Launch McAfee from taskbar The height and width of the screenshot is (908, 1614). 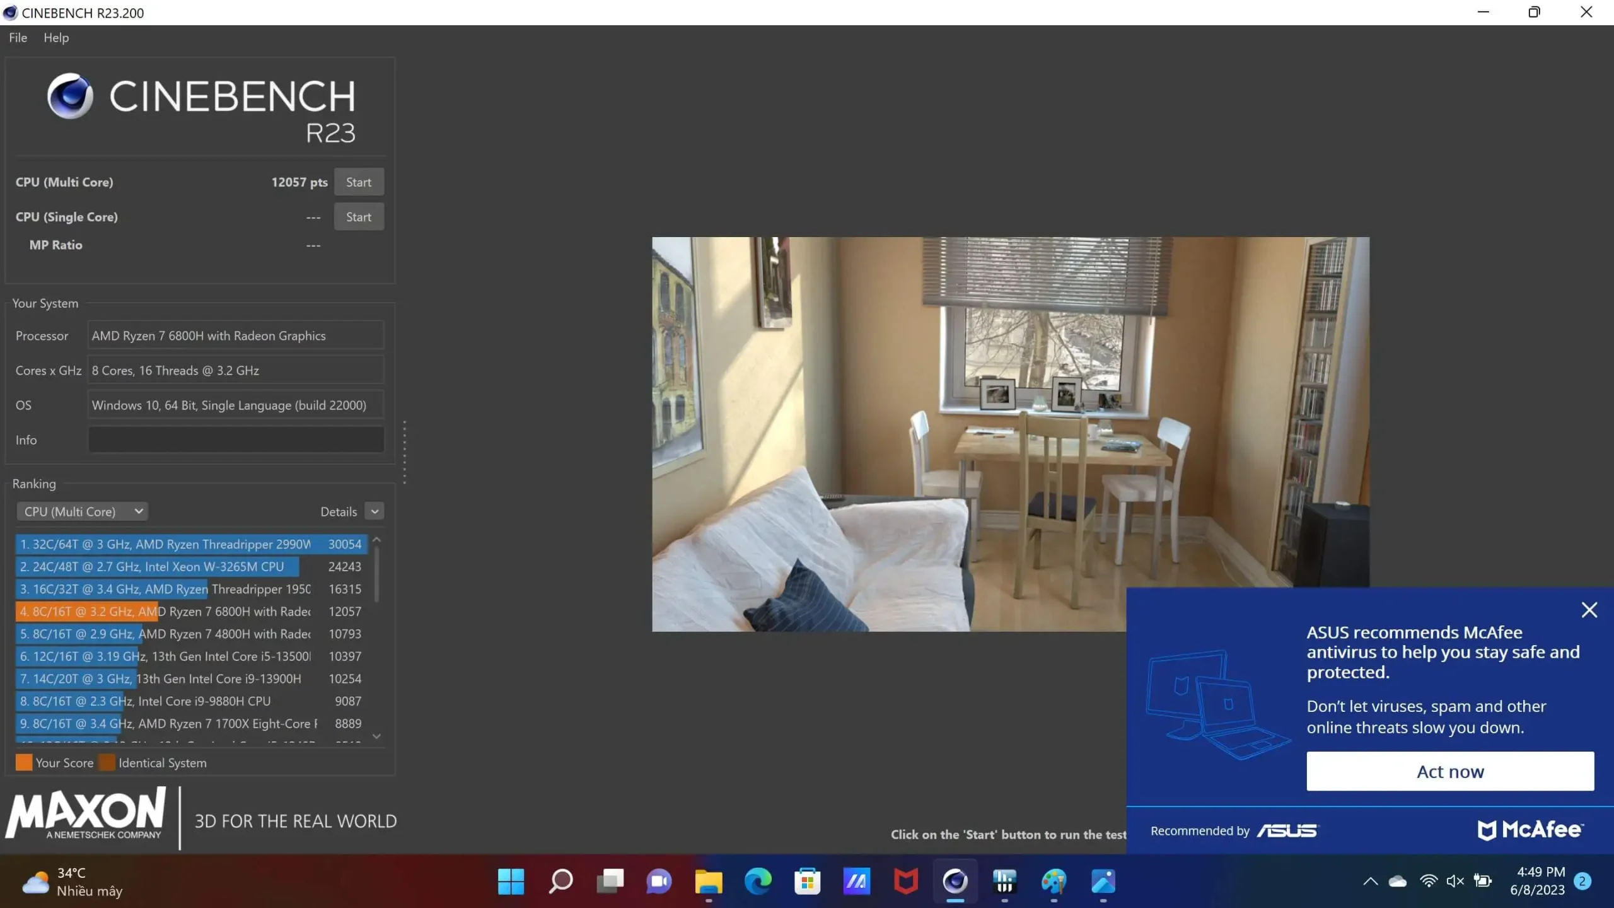pos(906,881)
